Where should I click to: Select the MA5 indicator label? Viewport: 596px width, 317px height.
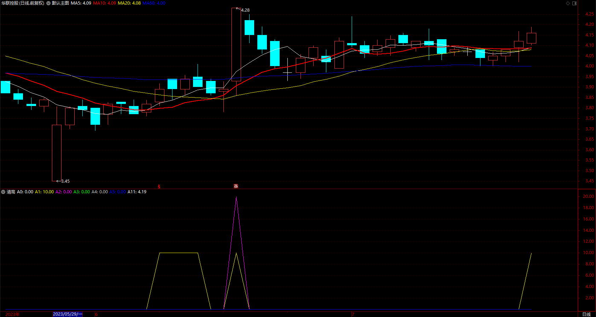81,3
